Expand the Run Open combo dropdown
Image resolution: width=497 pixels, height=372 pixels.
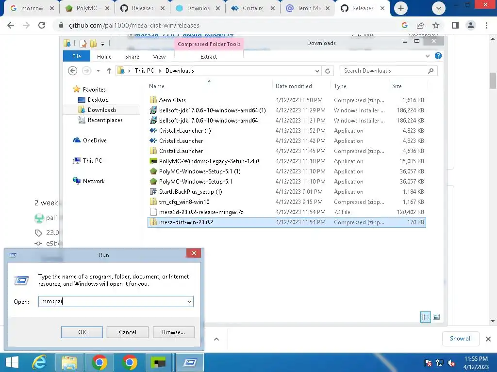189,301
